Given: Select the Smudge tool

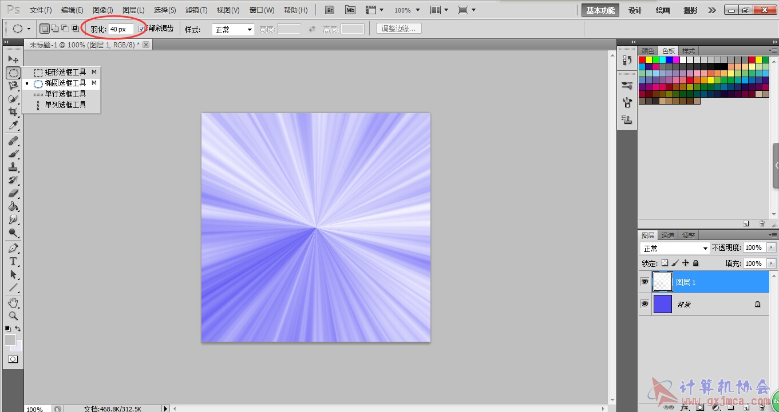Looking at the screenshot, I should click(x=13, y=219).
